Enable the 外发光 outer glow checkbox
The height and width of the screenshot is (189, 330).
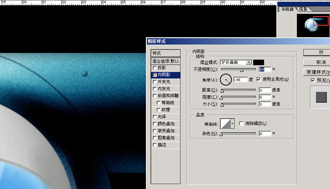(155, 82)
